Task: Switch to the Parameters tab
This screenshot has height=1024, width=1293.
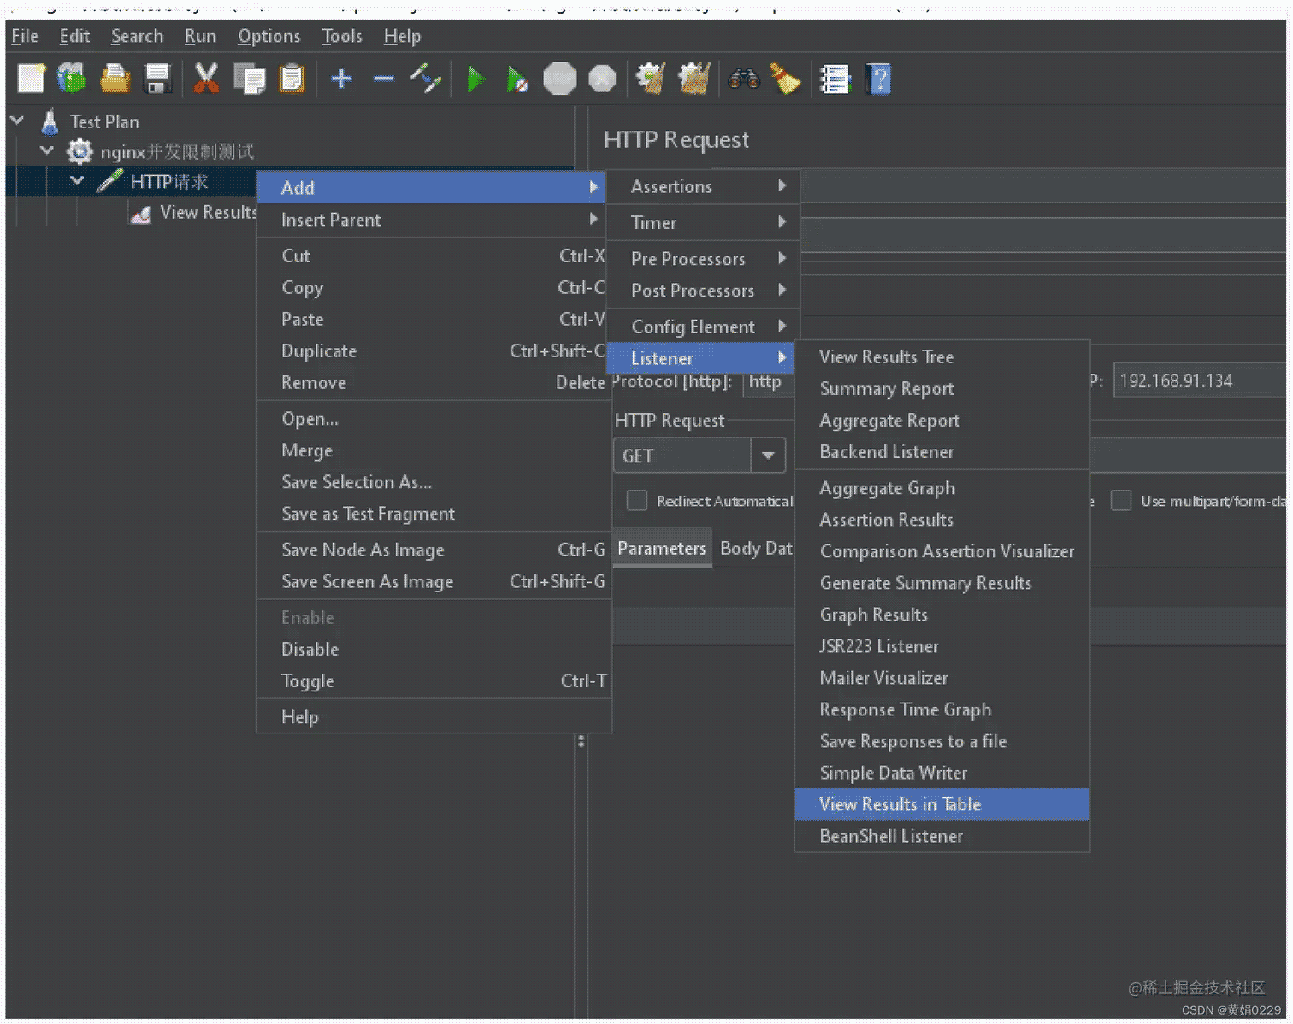Action: tap(662, 549)
